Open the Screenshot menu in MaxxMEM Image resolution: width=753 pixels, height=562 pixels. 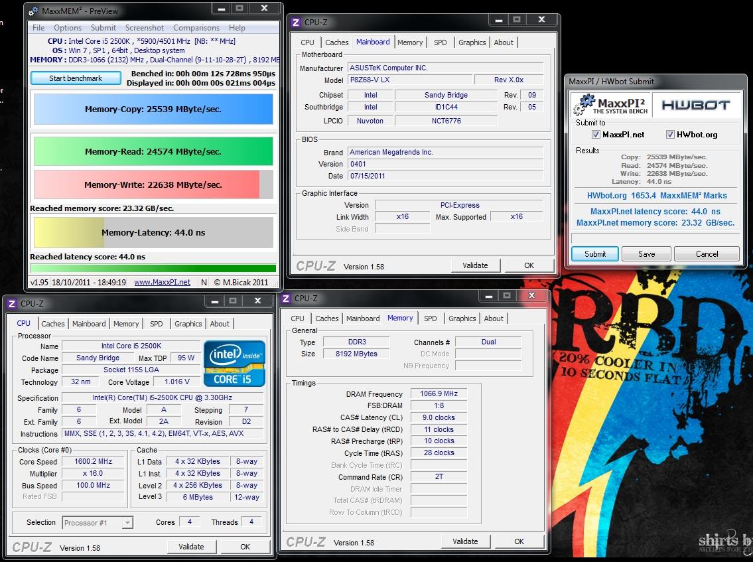click(145, 28)
